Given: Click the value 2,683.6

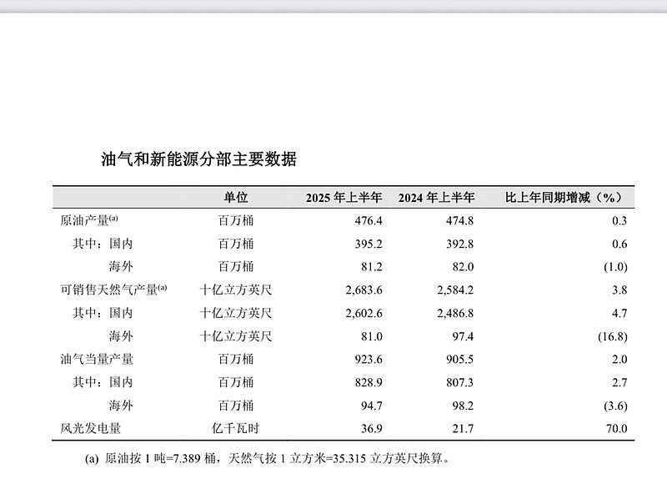Looking at the screenshot, I should [x=364, y=290].
